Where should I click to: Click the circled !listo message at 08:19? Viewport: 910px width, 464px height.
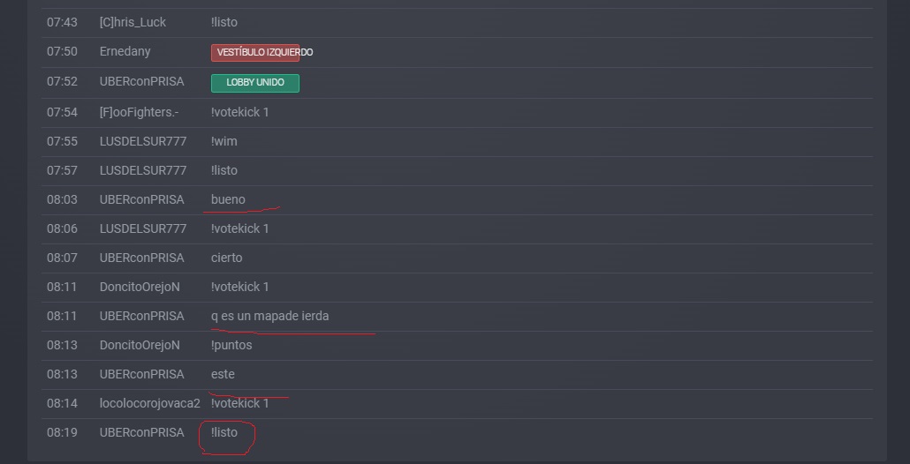tap(224, 433)
